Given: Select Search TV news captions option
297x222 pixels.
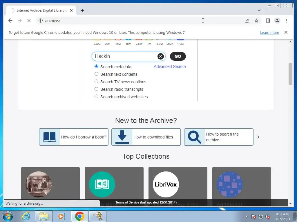Looking at the screenshot, I should click(96, 82).
